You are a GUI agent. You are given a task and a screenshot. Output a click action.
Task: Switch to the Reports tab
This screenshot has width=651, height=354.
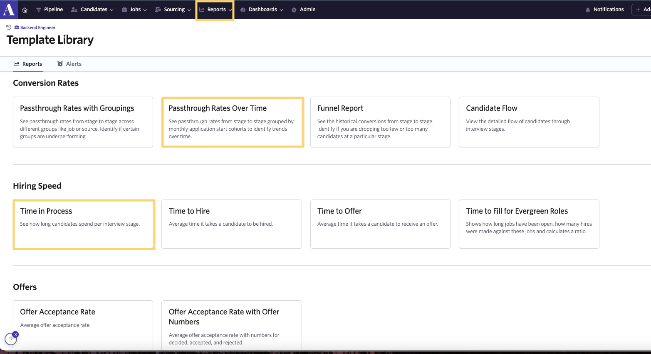coord(28,64)
